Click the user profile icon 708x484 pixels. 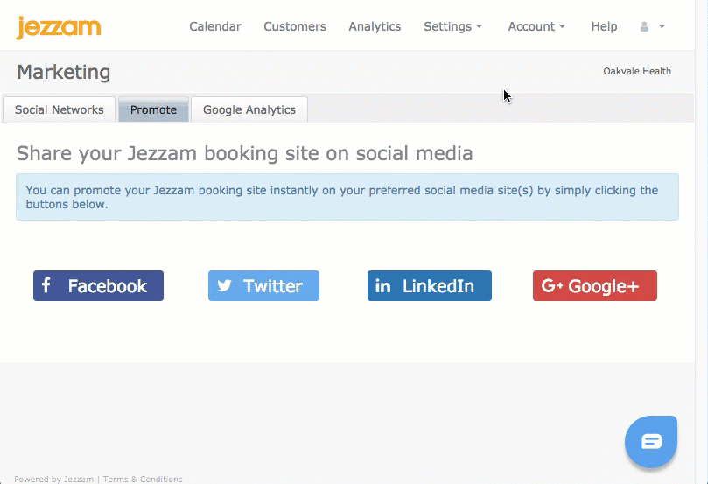(x=644, y=26)
